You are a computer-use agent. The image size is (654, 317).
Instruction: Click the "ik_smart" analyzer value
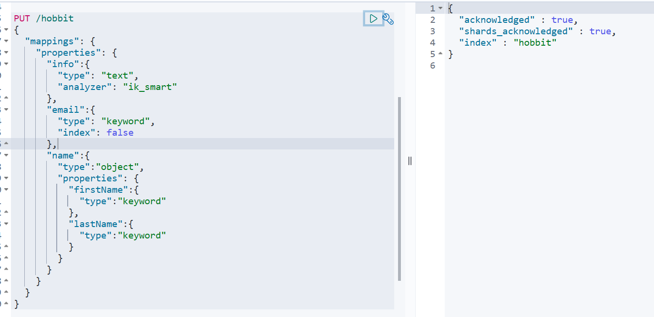pyautogui.click(x=150, y=87)
